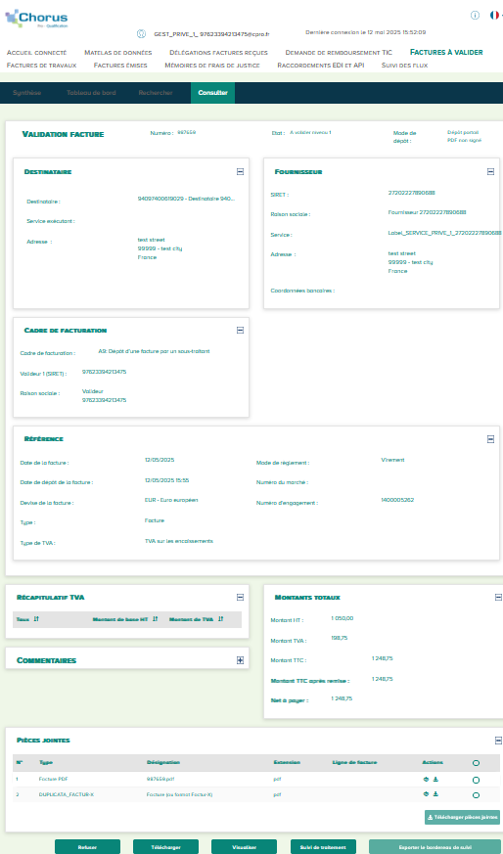Screen dimensions: 503x854
Task: Open the Factures émises menu
Action: pos(120,66)
